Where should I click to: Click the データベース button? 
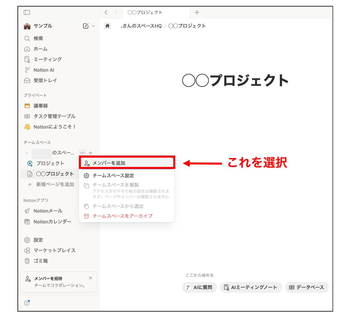[x=307, y=287]
